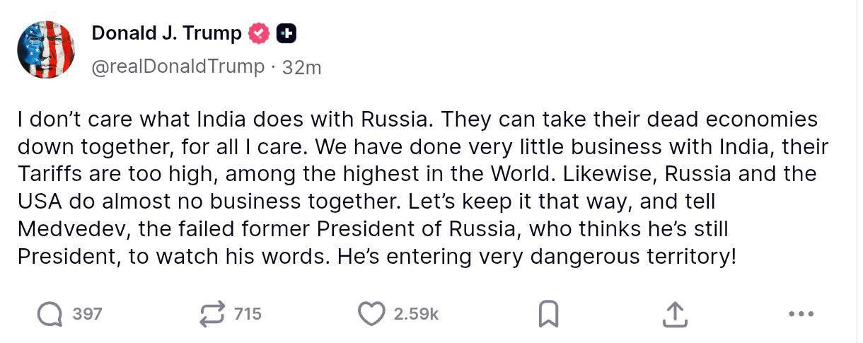This screenshot has width=863, height=343.
Task: Click the post's first line about India
Action: 417,119
